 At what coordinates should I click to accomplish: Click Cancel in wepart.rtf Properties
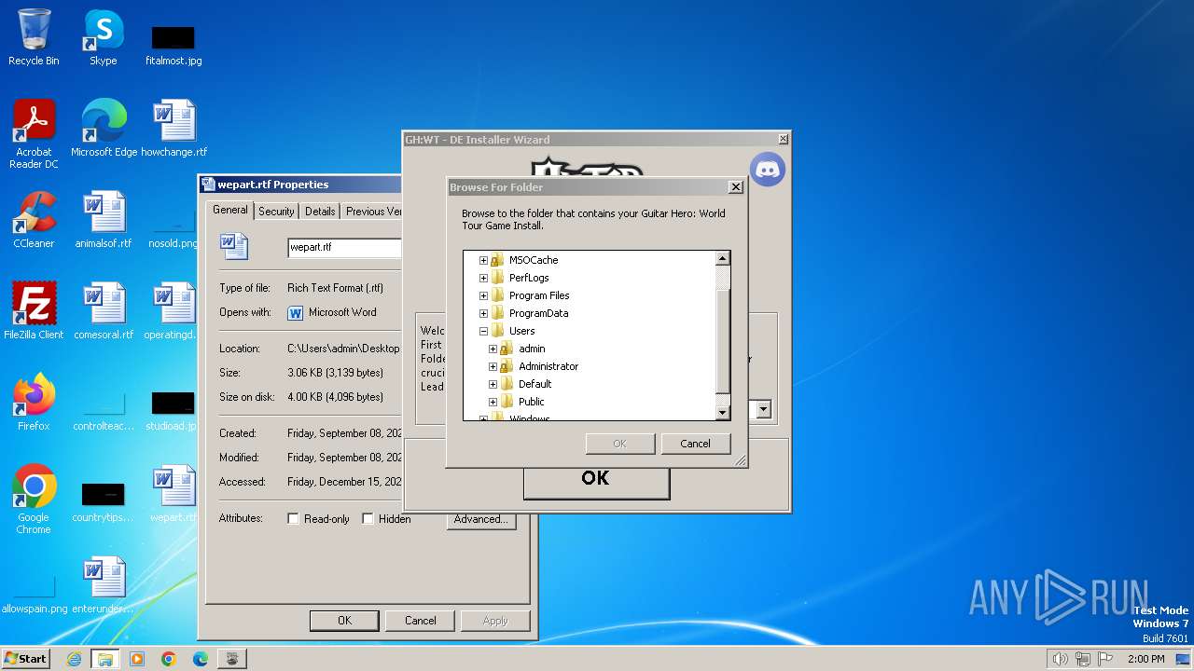point(420,621)
